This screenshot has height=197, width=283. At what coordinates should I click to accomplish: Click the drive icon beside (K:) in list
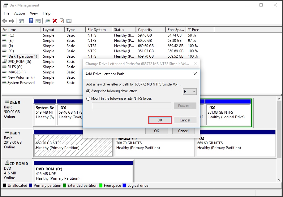click(x=4, y=51)
